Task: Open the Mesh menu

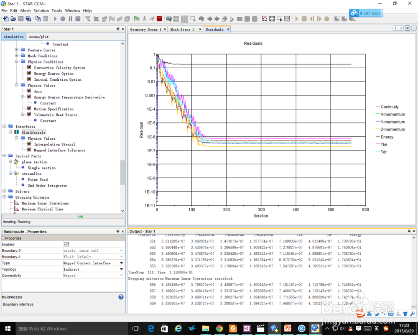Action: coord(25,11)
